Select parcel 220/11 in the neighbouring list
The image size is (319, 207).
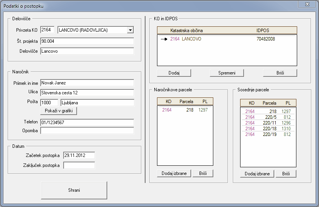pyautogui.click(x=268, y=123)
